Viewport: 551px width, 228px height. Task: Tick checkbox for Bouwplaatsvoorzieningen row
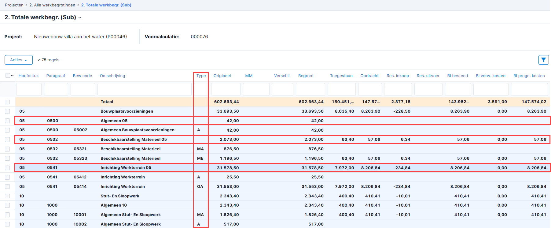click(7, 111)
